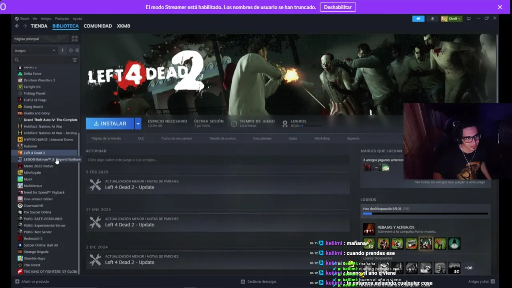Click Ver todos los amigos que juegan link
The width and height of the screenshot is (512, 288).
450,182
